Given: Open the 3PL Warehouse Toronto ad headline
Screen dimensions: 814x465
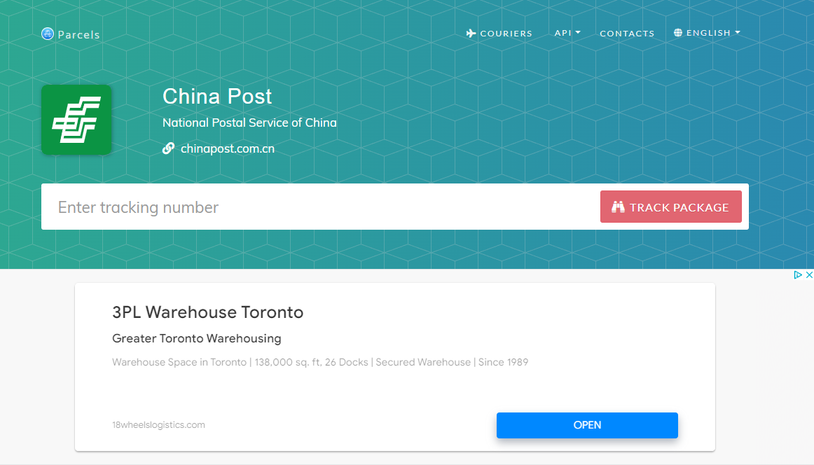Looking at the screenshot, I should 207,312.
